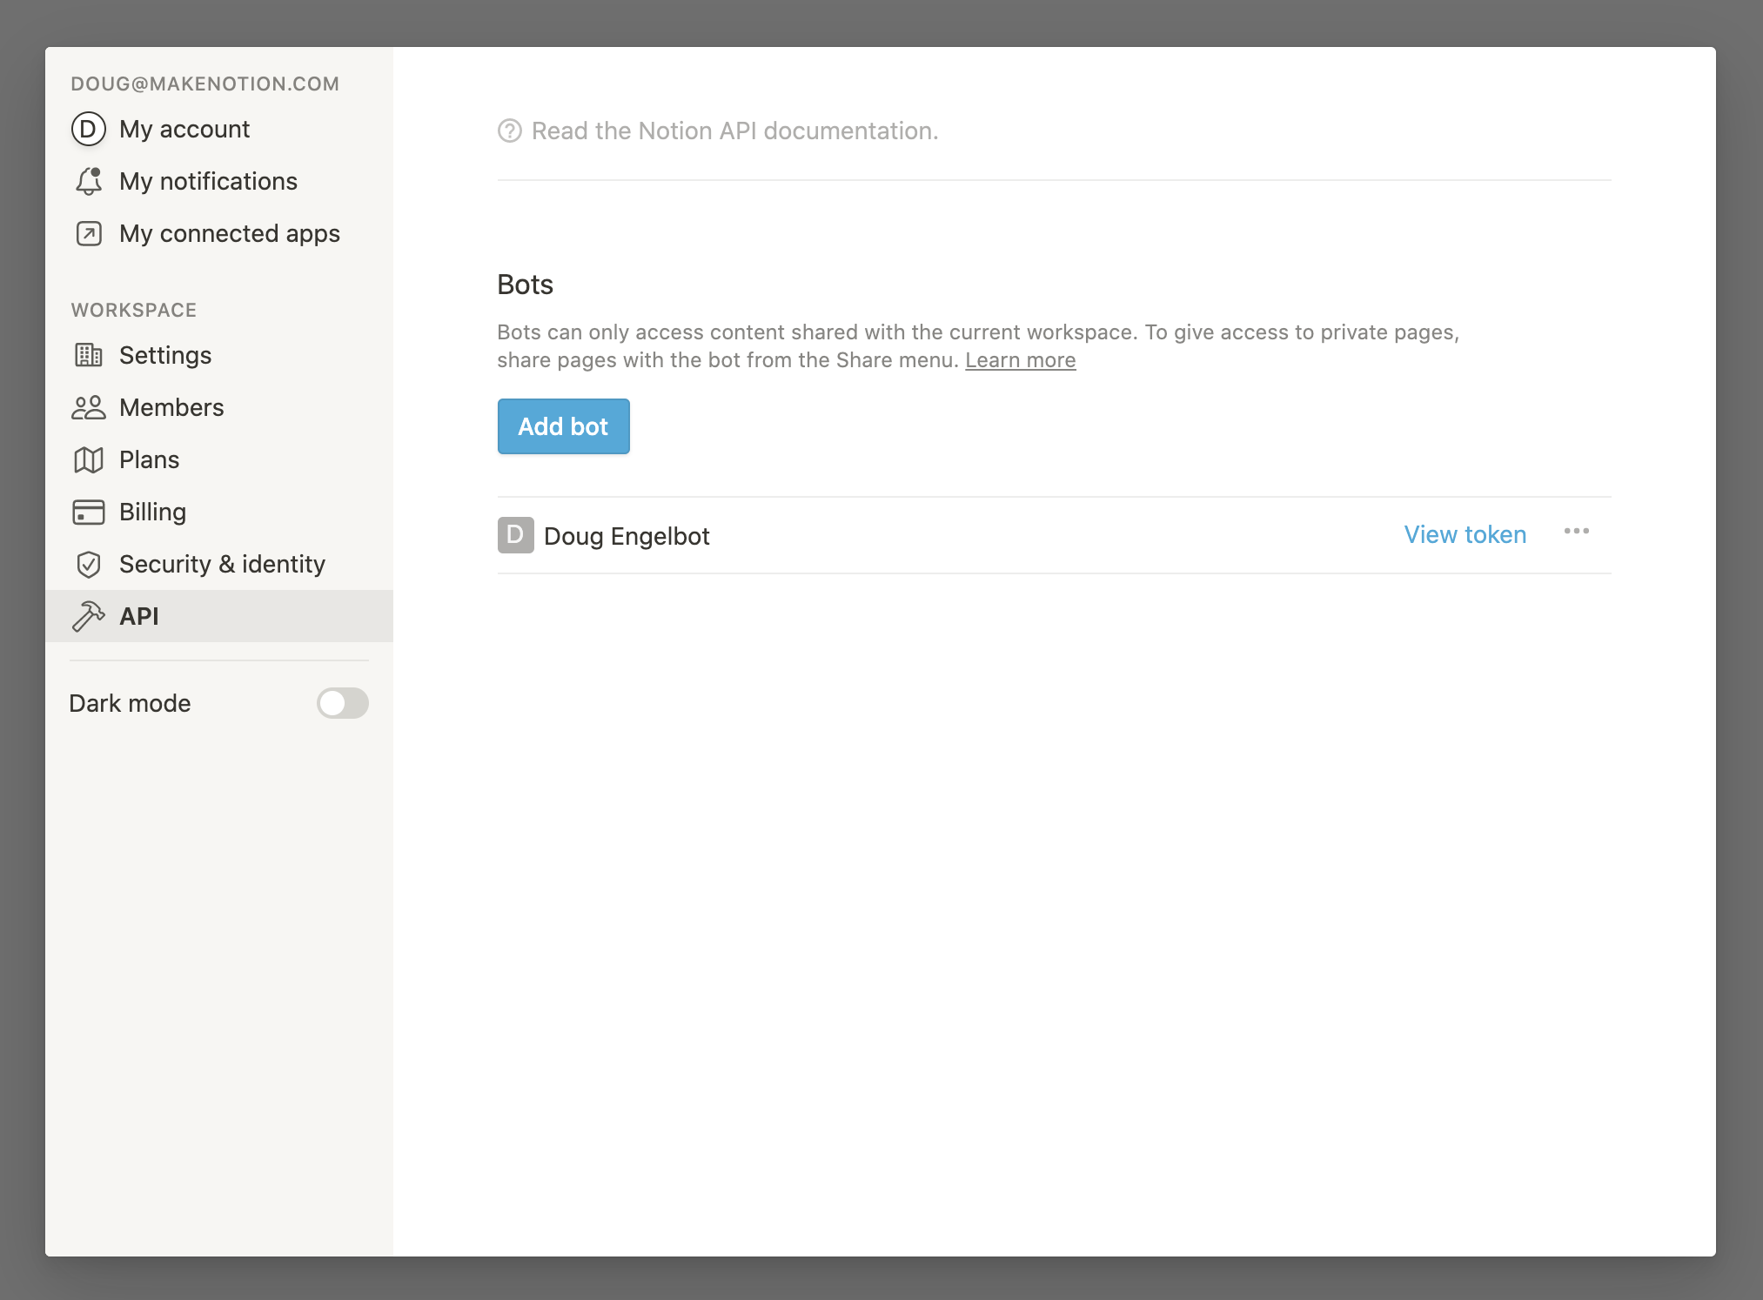
Task: Click Add bot button
Action: click(x=562, y=426)
